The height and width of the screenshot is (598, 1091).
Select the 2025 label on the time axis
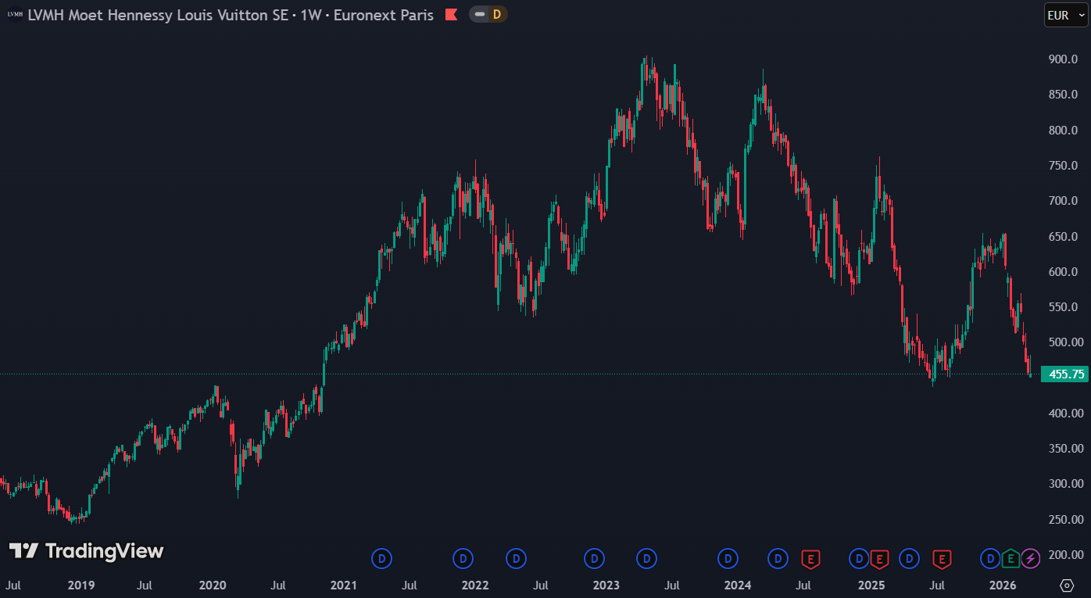coord(871,585)
